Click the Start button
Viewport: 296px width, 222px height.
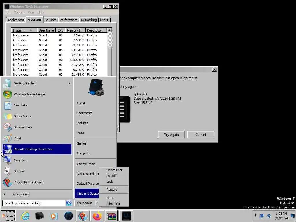[8, 216]
